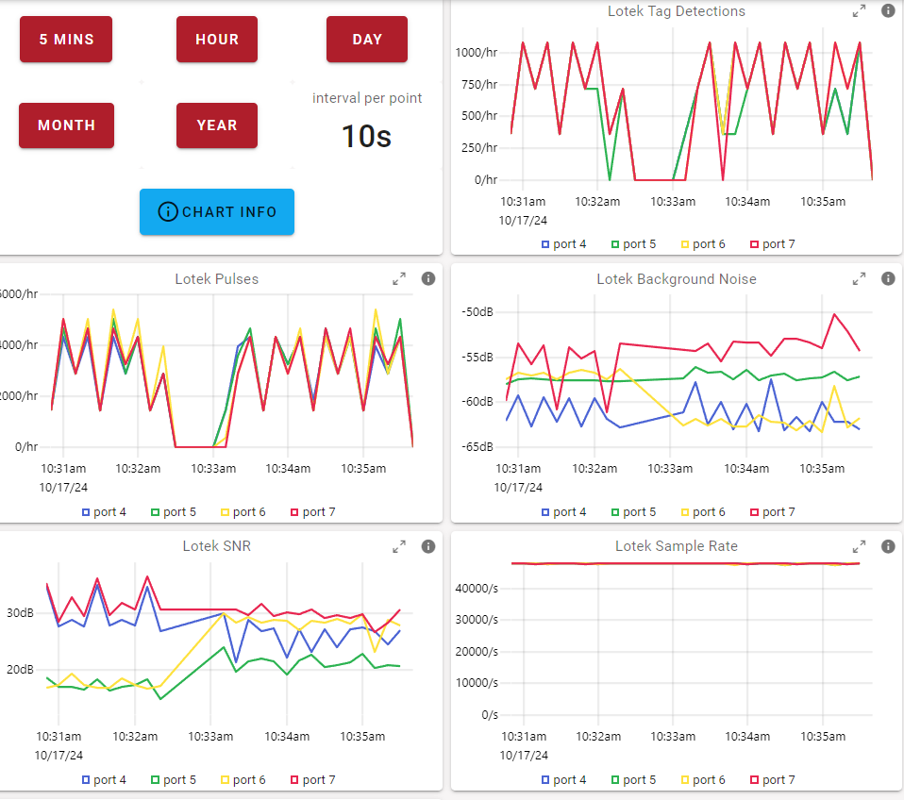This screenshot has width=904, height=800.
Task: Expand the Lotek SNR chart fullscreen
Action: tap(399, 546)
